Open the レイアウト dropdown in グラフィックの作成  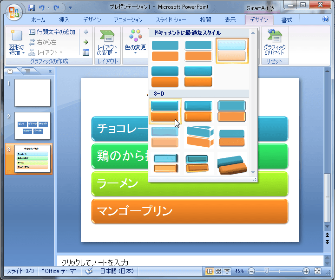pyautogui.click(x=46, y=52)
